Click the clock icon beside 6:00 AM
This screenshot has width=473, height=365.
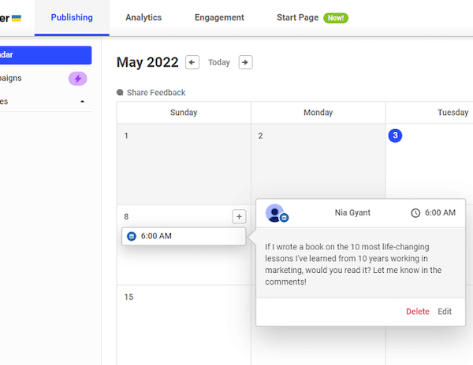click(415, 212)
